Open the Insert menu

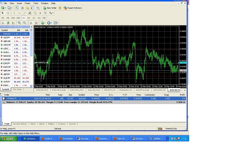19,3
